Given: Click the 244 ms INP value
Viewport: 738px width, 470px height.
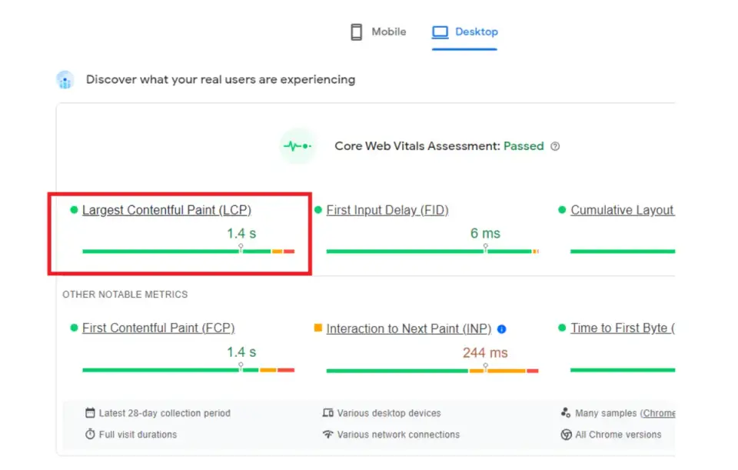Looking at the screenshot, I should click(485, 353).
